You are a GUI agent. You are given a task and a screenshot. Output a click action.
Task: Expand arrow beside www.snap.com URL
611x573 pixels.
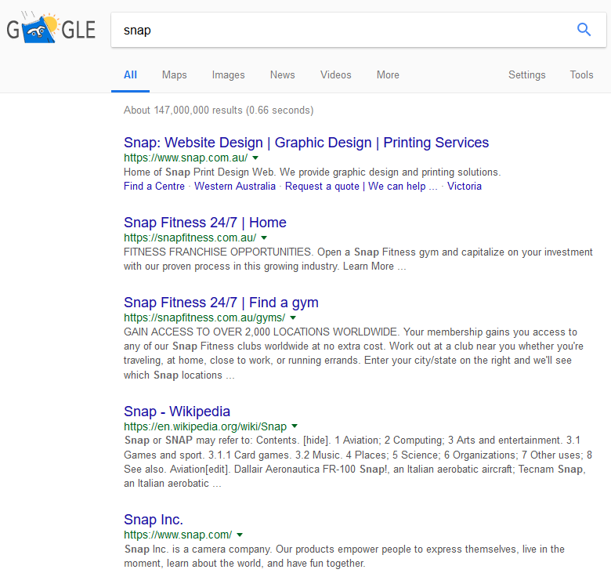240,535
